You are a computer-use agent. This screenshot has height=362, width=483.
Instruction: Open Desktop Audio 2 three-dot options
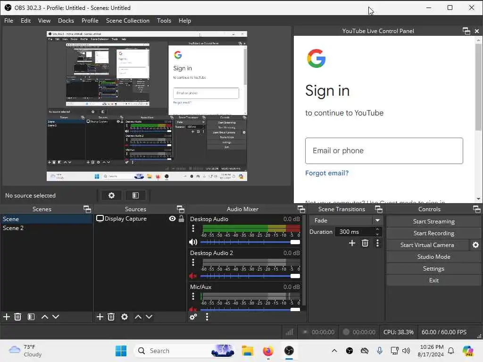[x=193, y=262]
